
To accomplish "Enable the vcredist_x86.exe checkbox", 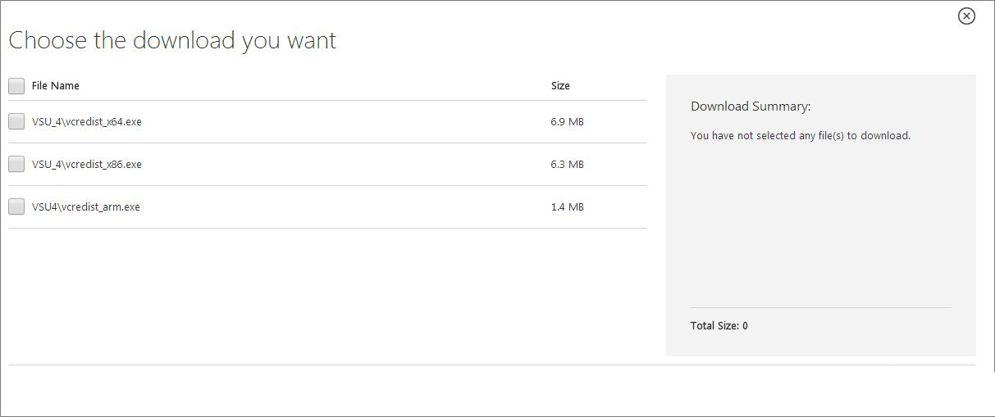I will click(16, 164).
